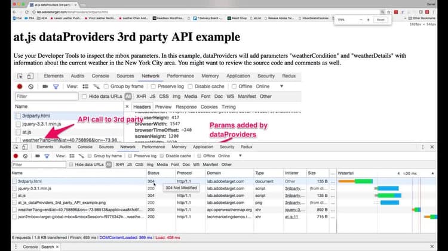Open the Application tab
Screen dimensions: 448x251
click(203, 147)
